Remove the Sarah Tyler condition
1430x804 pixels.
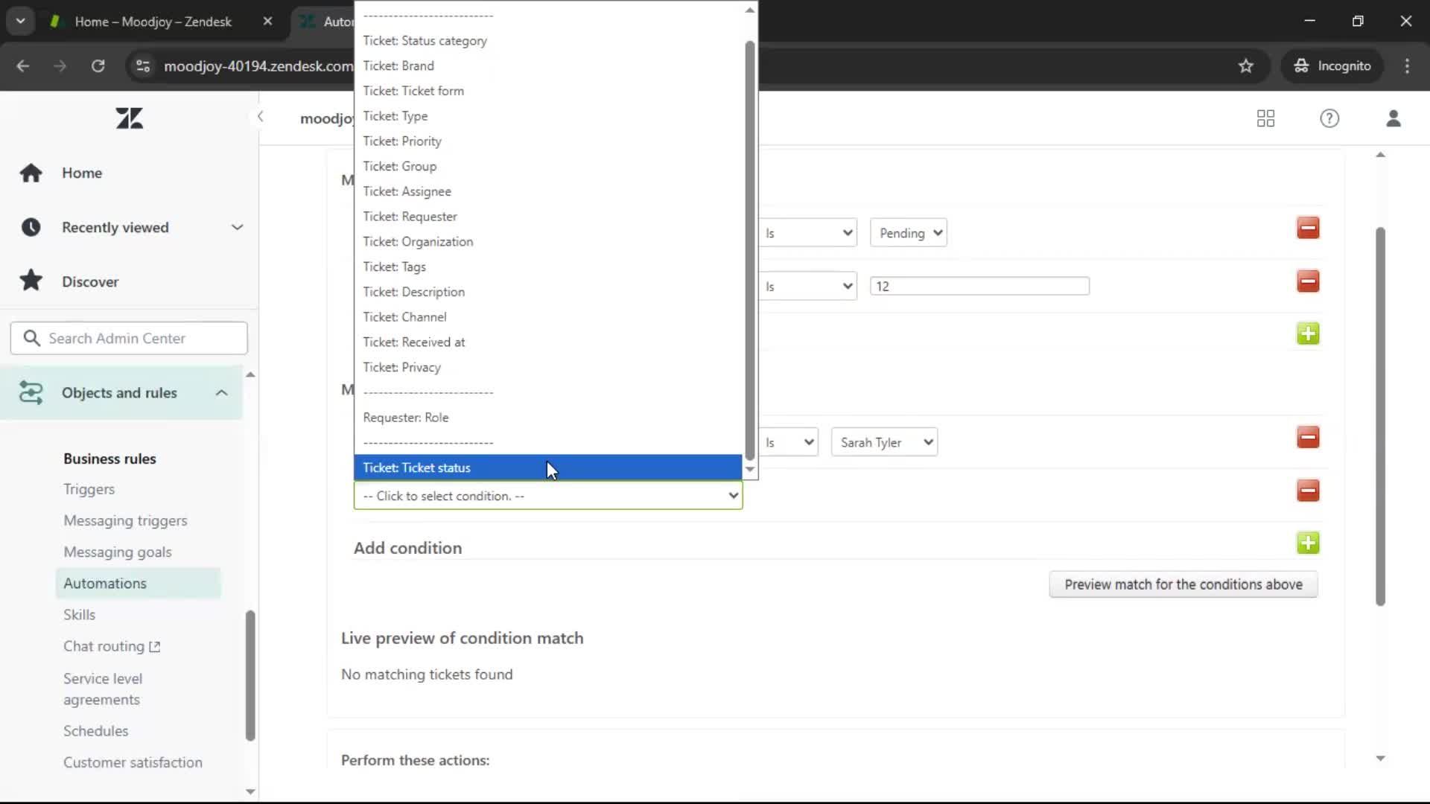click(x=1308, y=437)
